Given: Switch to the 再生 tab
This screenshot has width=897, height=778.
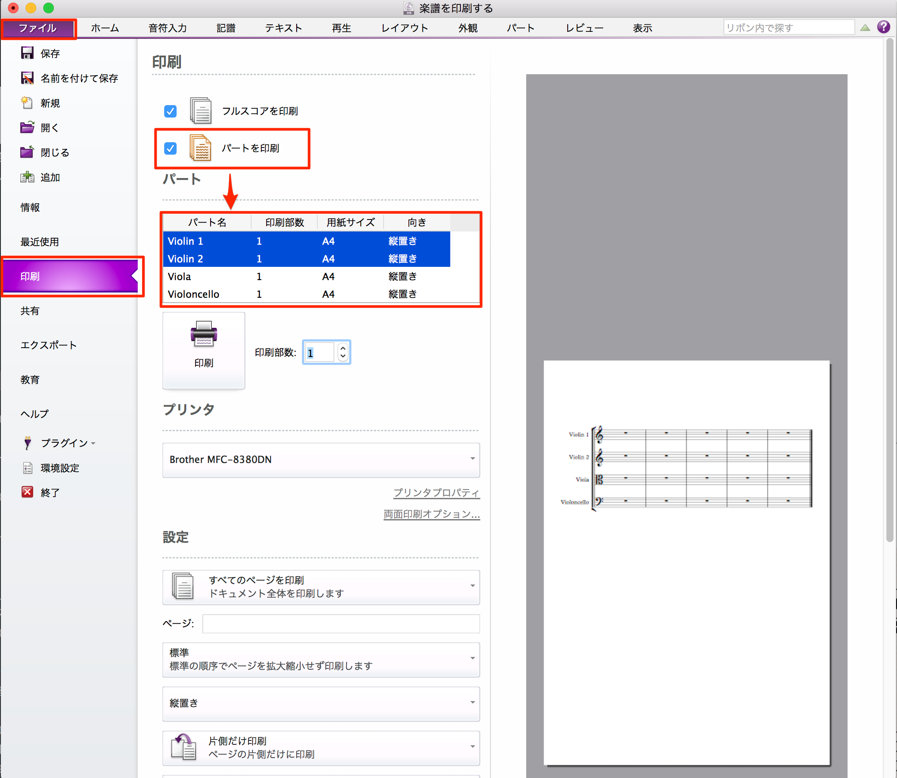Looking at the screenshot, I should (342, 28).
